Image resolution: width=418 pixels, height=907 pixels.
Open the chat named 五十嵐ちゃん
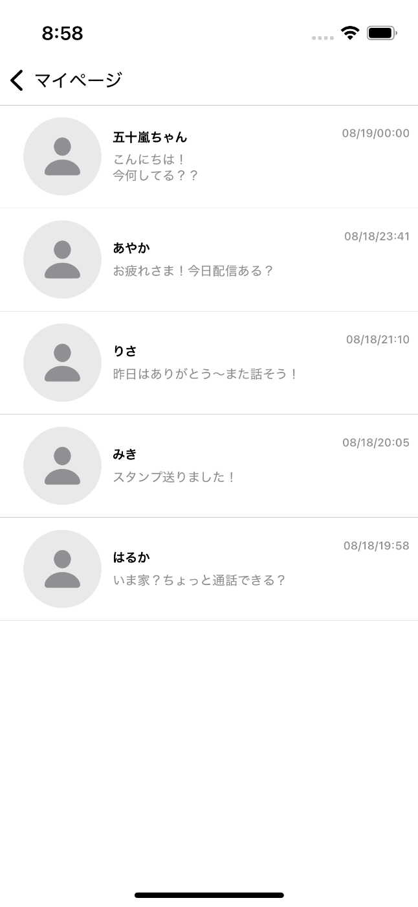point(150,137)
